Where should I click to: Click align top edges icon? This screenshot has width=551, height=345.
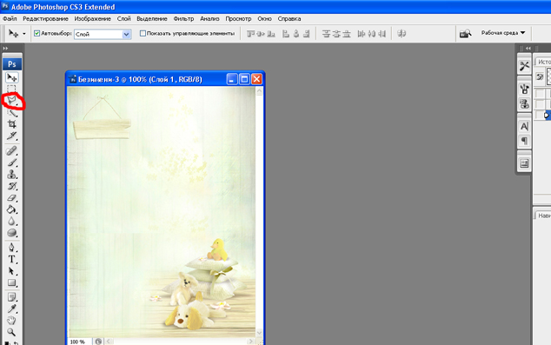tap(250, 34)
